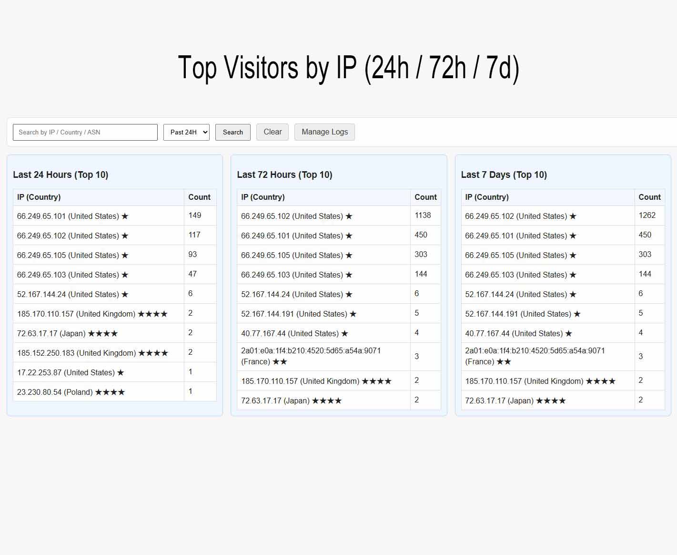Select 185.170.110.157 row in Last 7 Days table
The width and height of the screenshot is (677, 555).
[x=563, y=380]
